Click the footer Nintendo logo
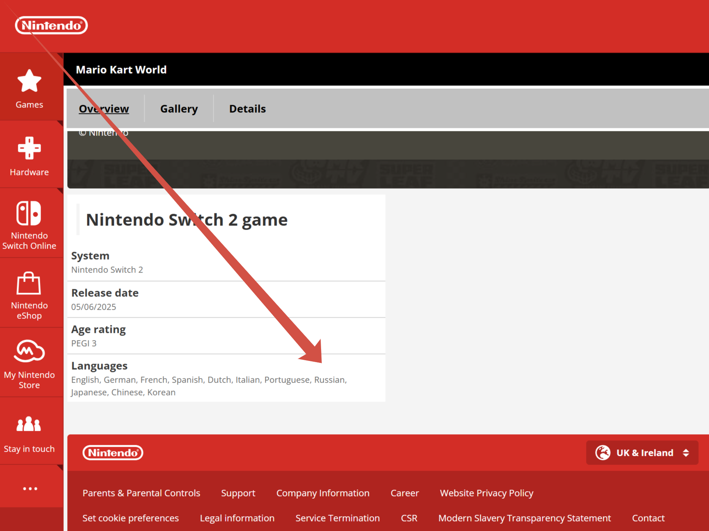This screenshot has width=709, height=531. coord(113,452)
